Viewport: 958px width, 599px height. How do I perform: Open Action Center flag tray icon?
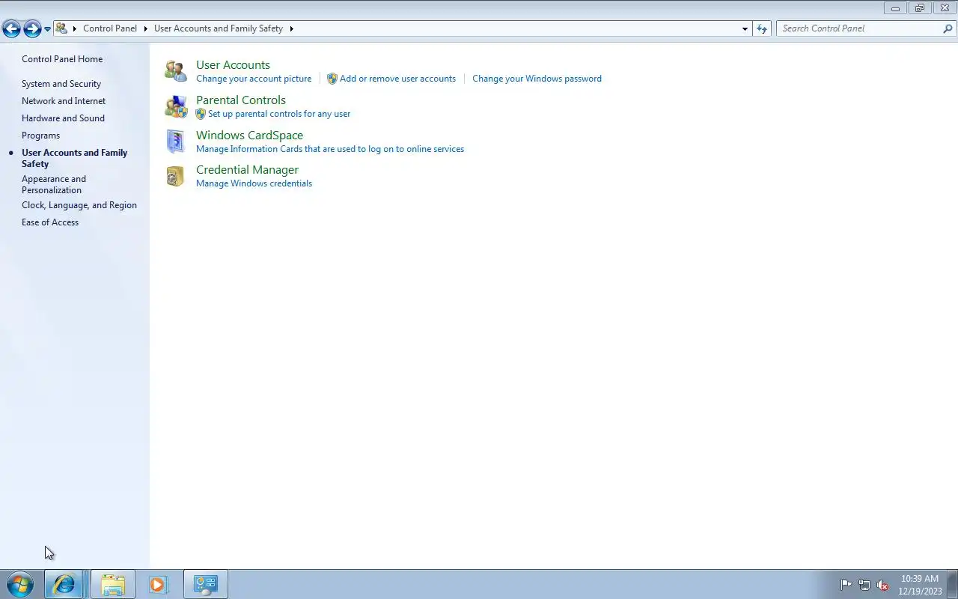click(846, 585)
